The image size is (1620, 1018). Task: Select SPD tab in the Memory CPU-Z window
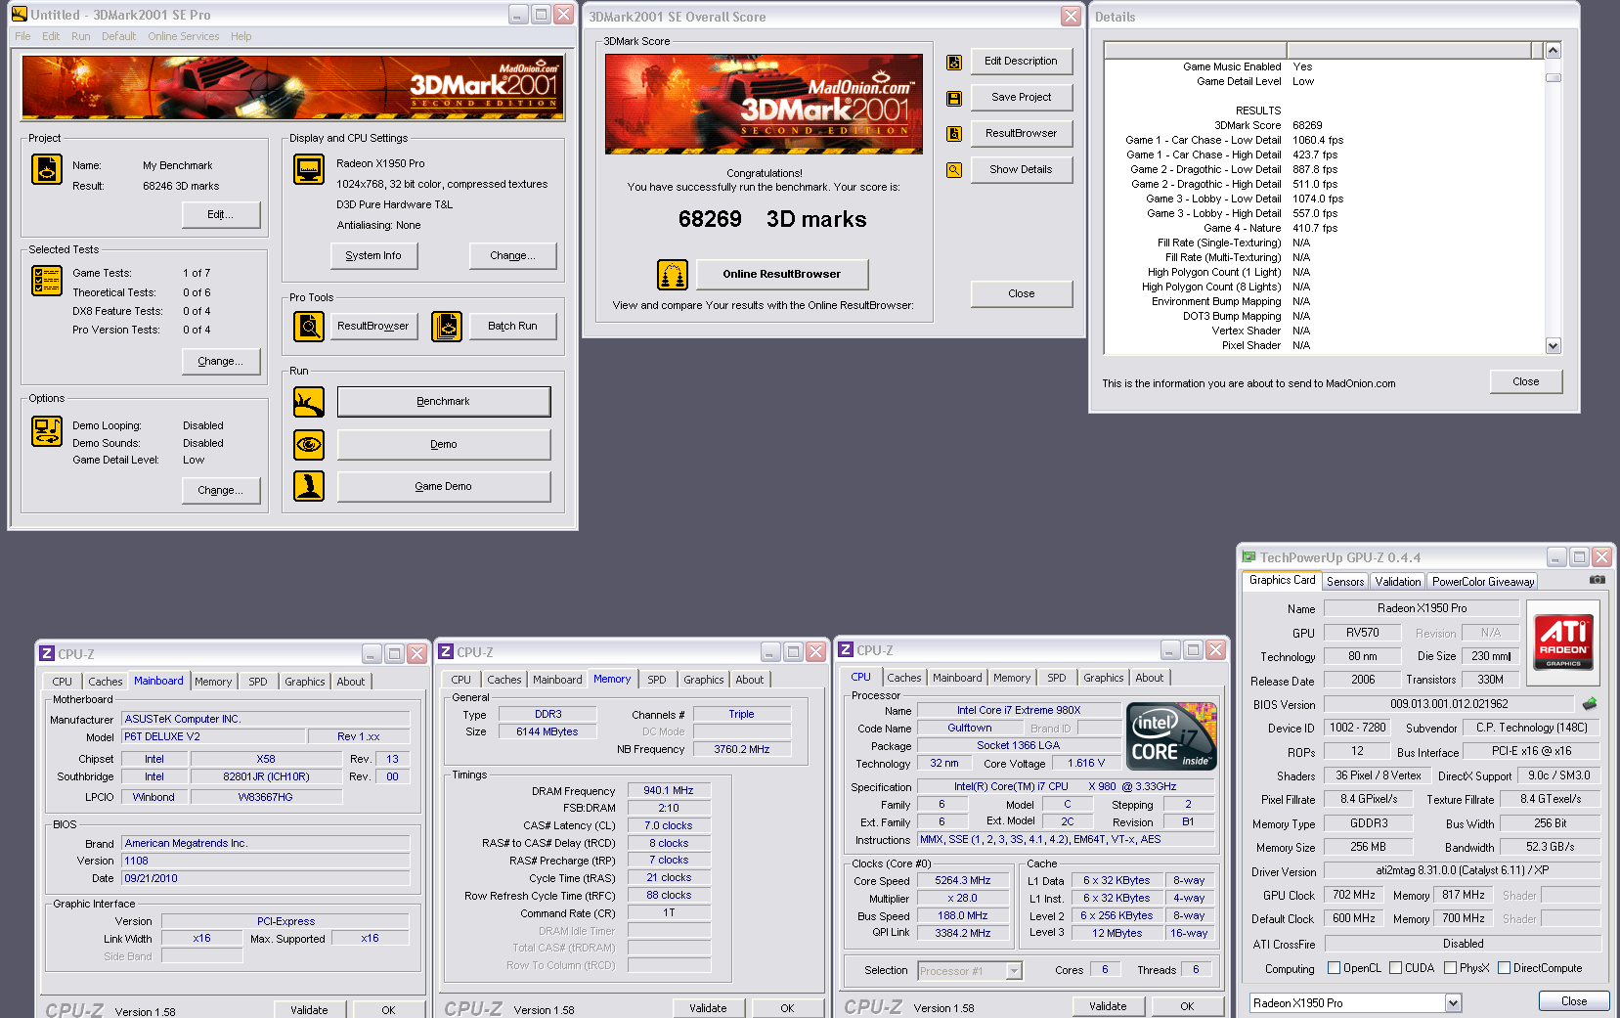tap(657, 680)
